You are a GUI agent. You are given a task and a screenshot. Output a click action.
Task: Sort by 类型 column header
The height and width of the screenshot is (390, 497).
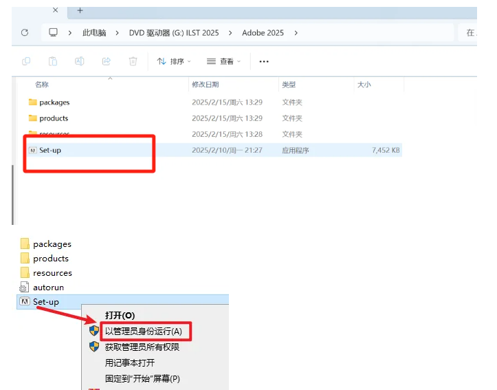pyautogui.click(x=289, y=85)
